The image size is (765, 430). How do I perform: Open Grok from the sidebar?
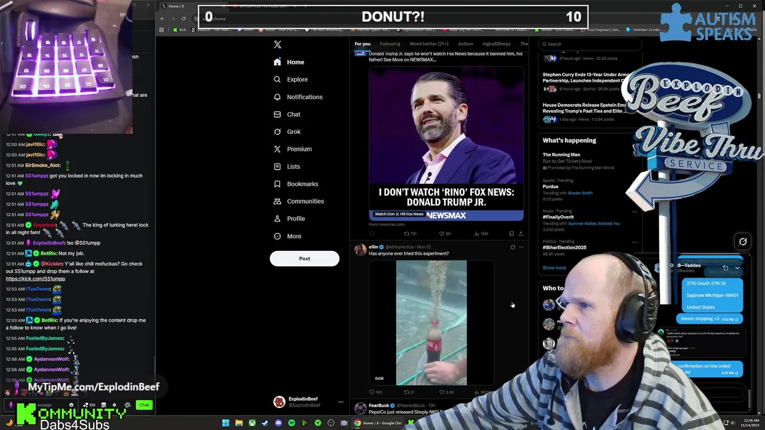(287, 131)
